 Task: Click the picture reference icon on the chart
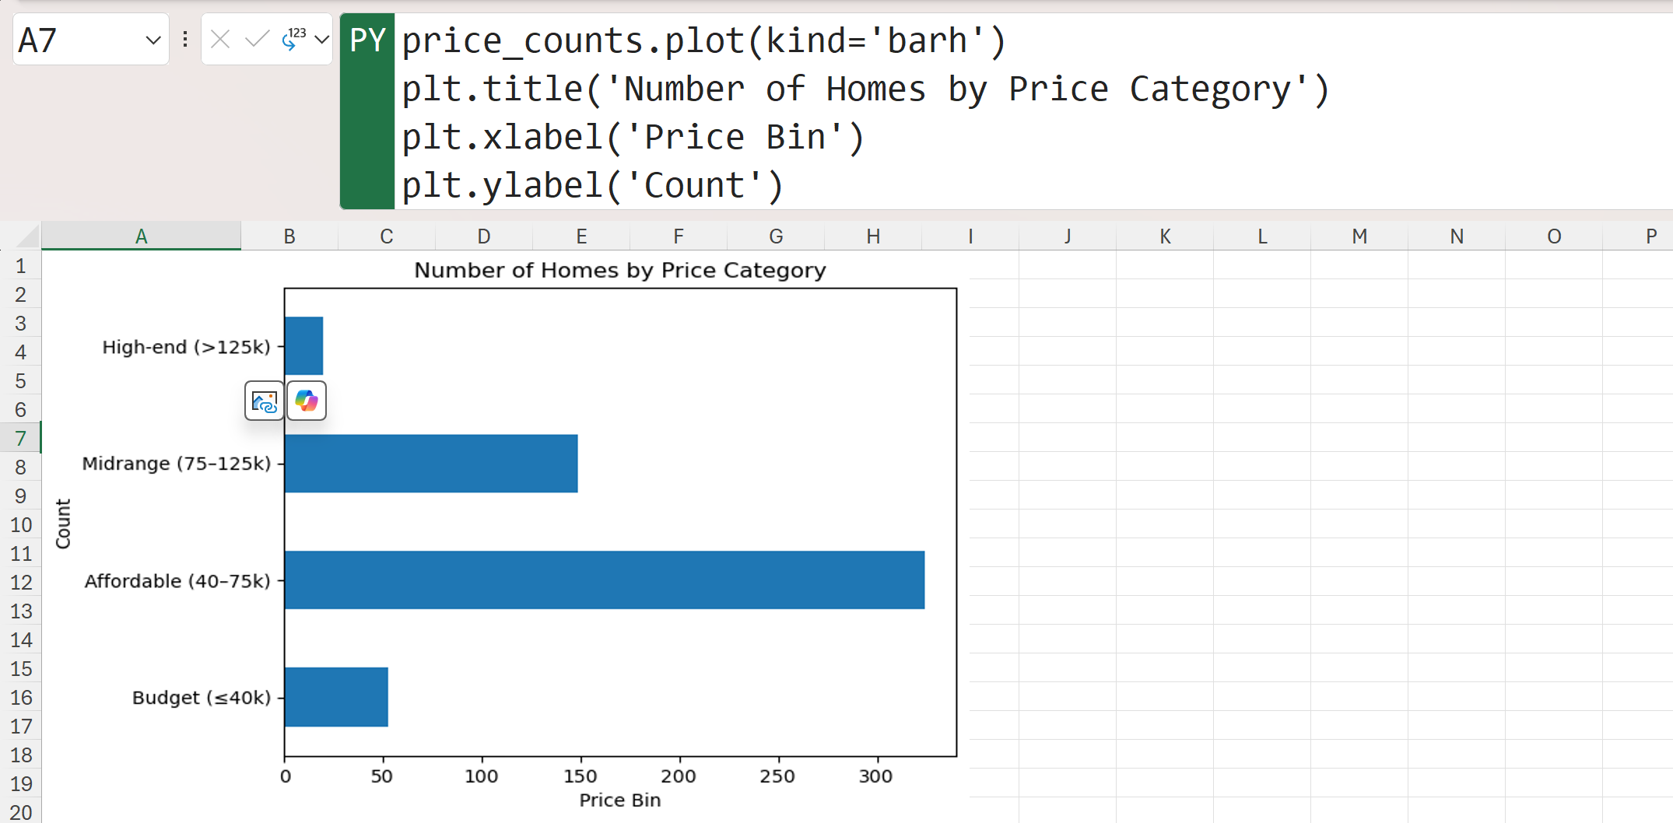click(x=265, y=401)
